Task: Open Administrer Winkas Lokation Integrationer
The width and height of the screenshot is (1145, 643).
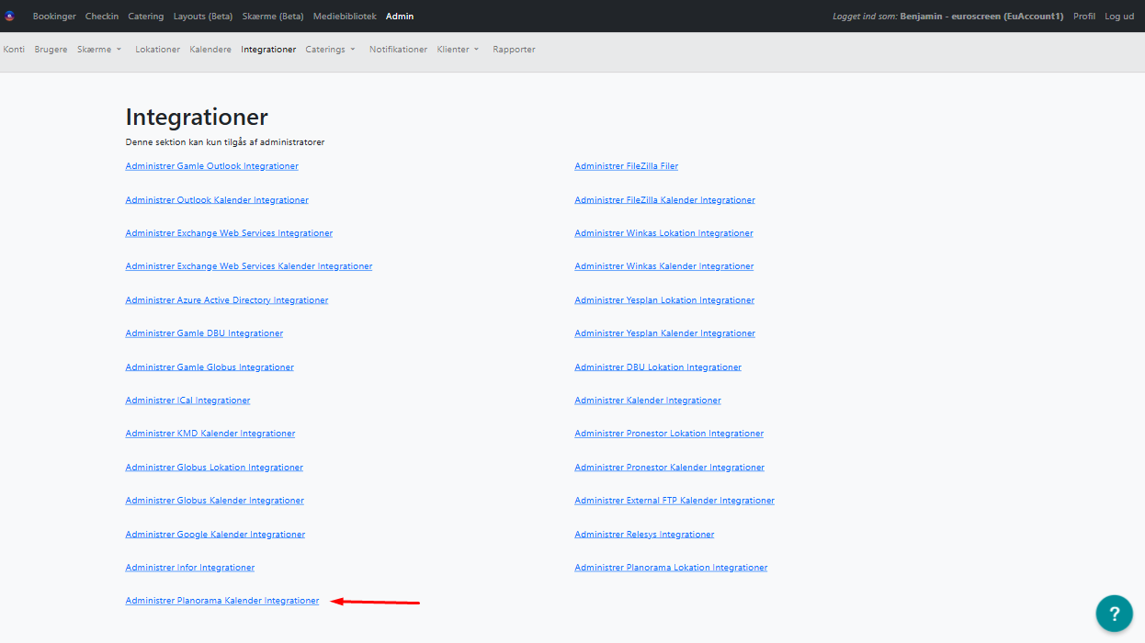Action: tap(663, 233)
